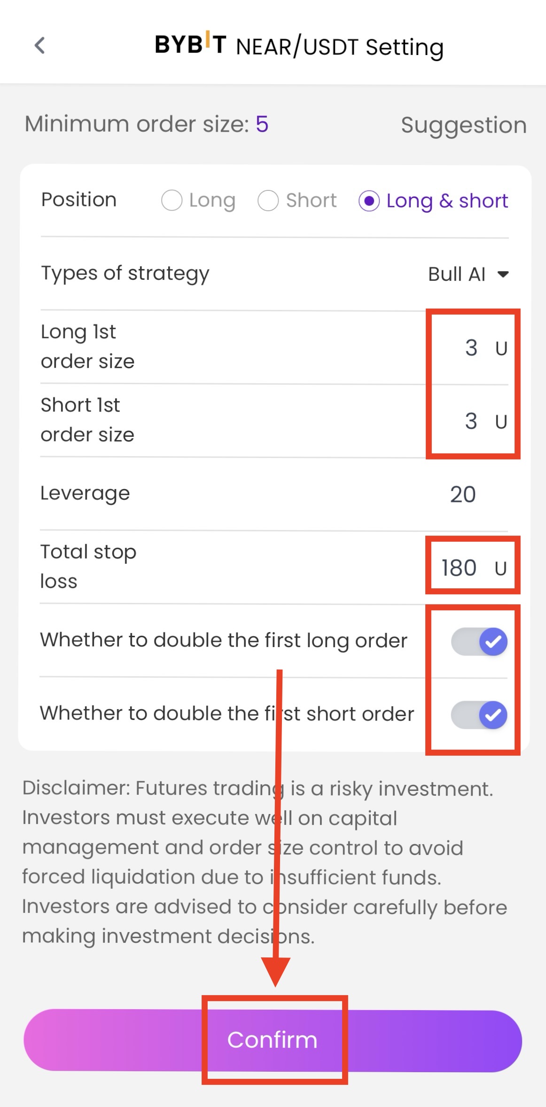Edit the Long 1st order size field

(x=471, y=348)
